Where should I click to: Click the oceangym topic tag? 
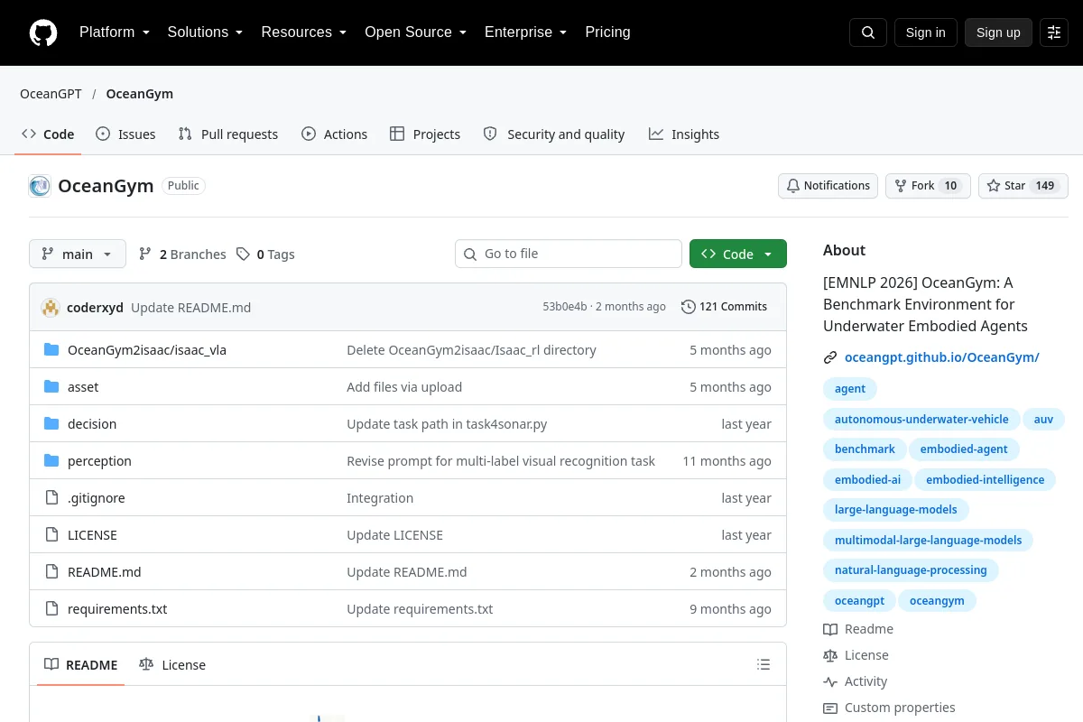(937, 601)
